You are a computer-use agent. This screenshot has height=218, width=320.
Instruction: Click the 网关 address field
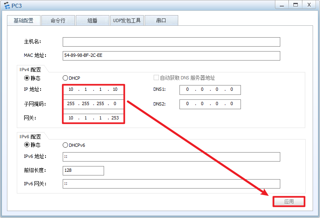tap(93, 118)
